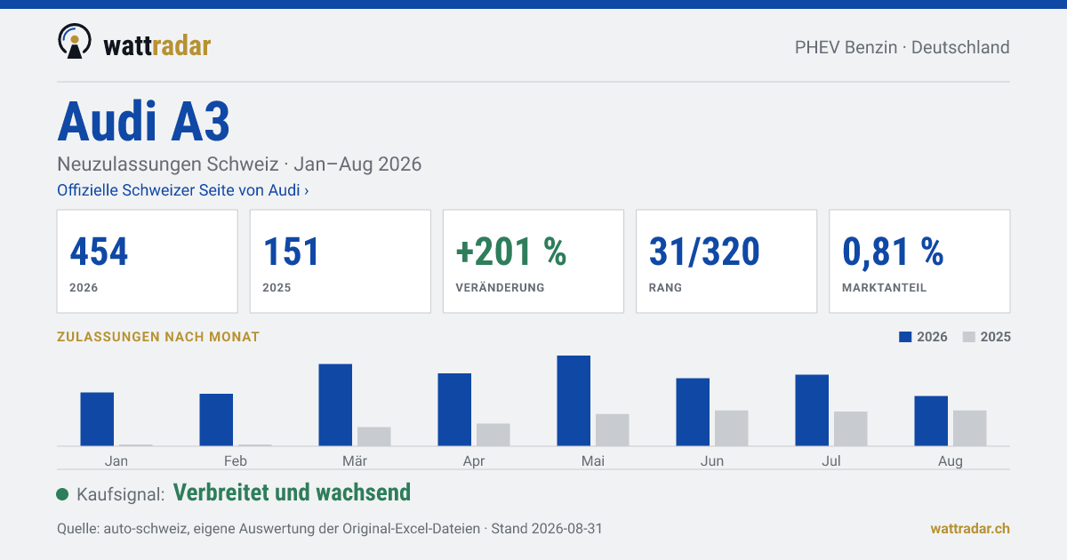Click the grey 2025 legend swatch

[970, 337]
